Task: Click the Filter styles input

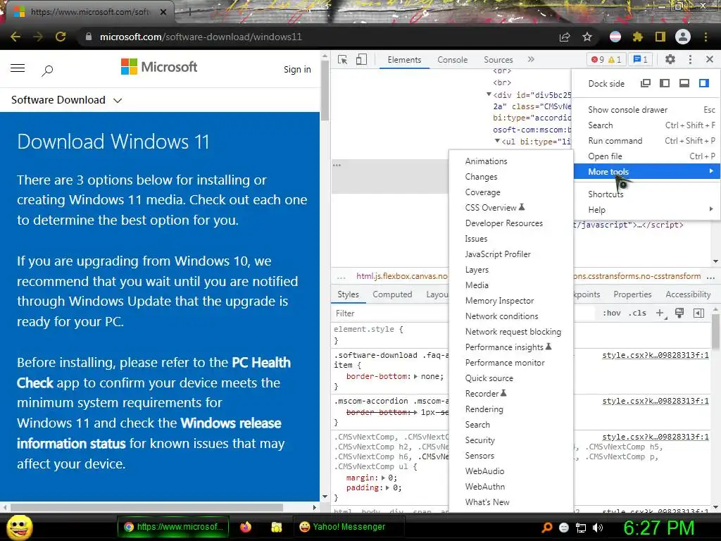Action: (x=391, y=313)
